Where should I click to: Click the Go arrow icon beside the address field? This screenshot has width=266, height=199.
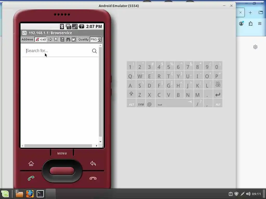[50, 39]
